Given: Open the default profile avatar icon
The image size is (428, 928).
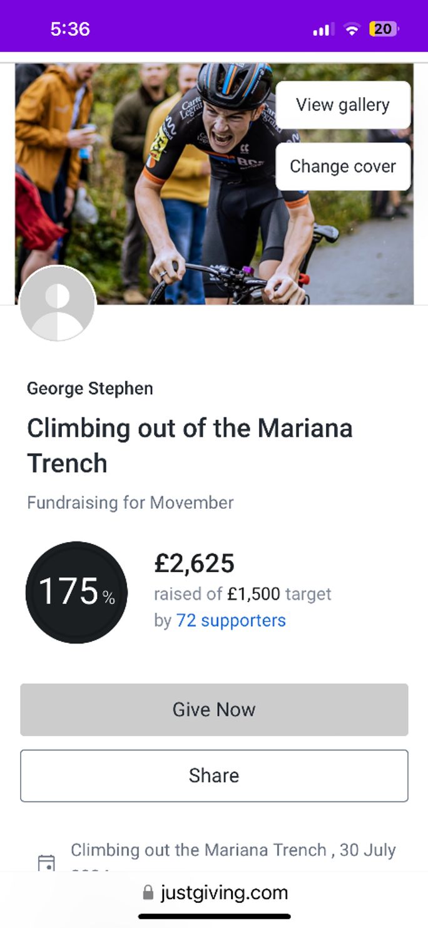Looking at the screenshot, I should (58, 304).
